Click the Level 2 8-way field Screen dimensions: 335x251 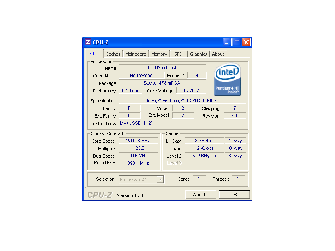pyautogui.click(x=235, y=156)
